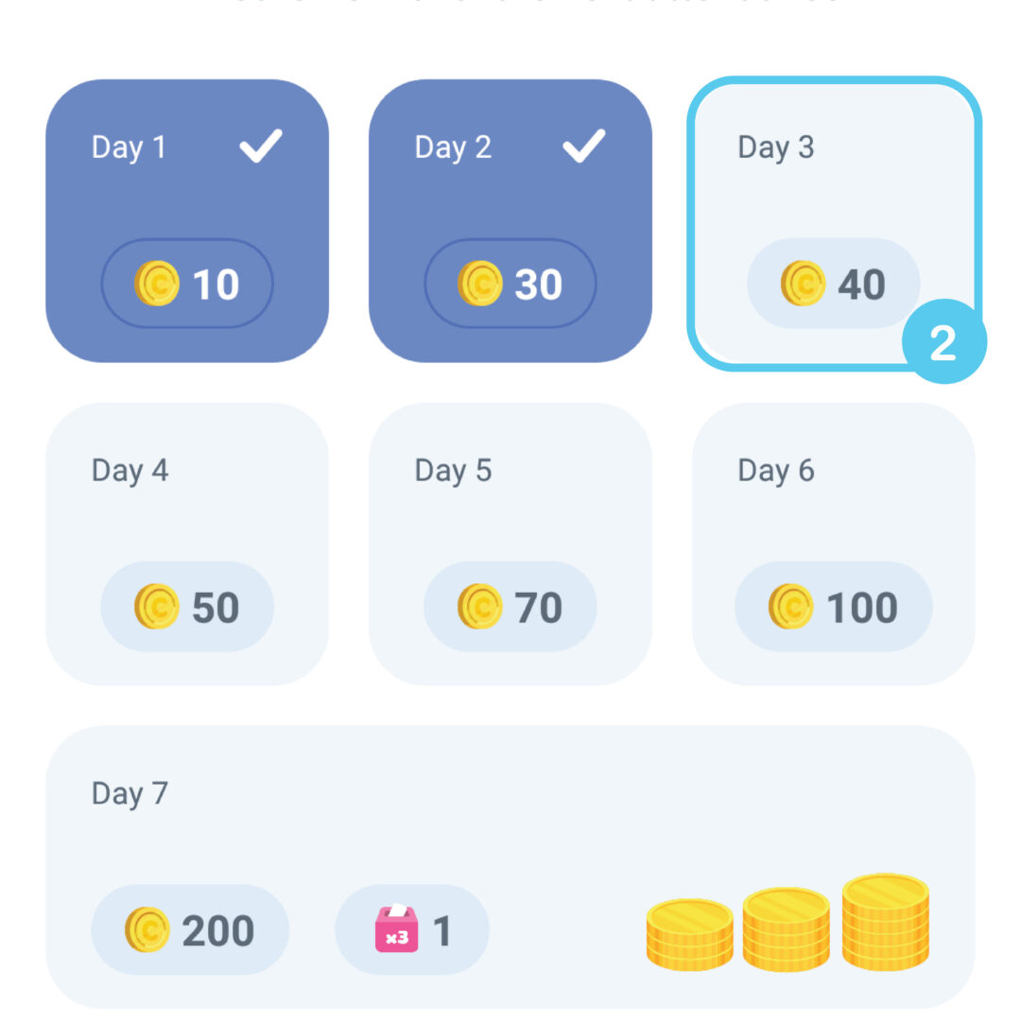Viewport: 1021px width, 1021px height.
Task: Tap the pink x3 box icon
Action: point(396,930)
